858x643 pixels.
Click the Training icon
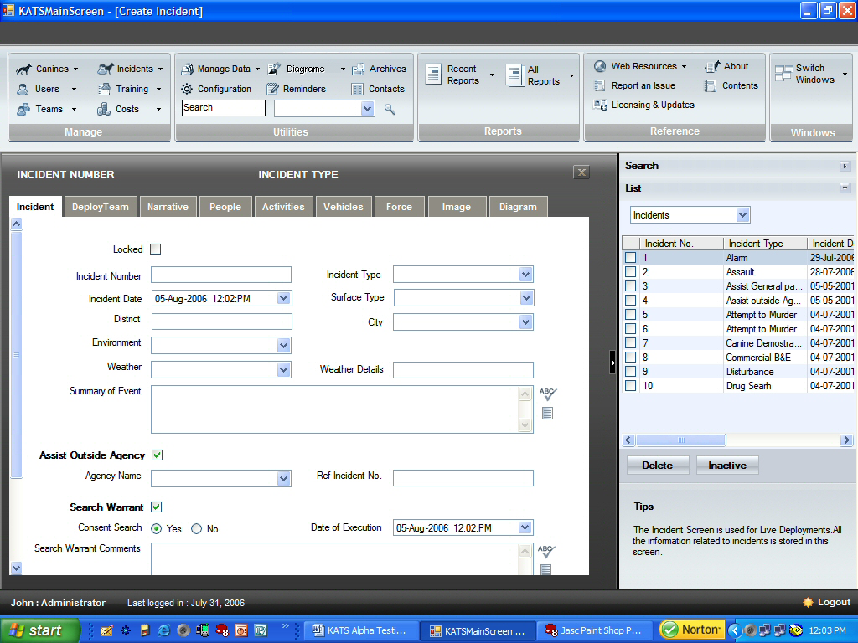tap(105, 89)
